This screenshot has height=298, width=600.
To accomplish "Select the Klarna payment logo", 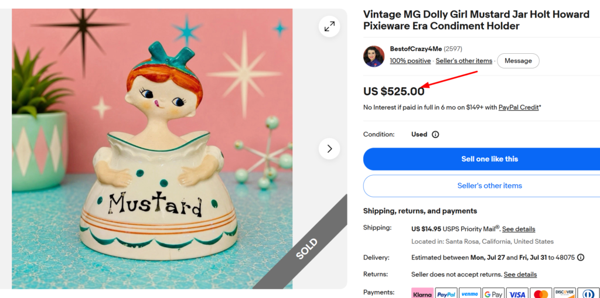I will coord(422,293).
